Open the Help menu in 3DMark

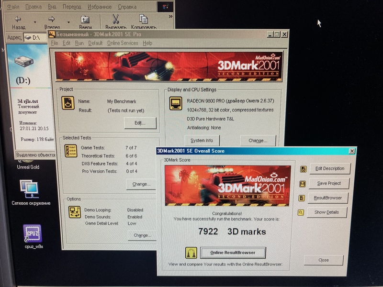(147, 43)
